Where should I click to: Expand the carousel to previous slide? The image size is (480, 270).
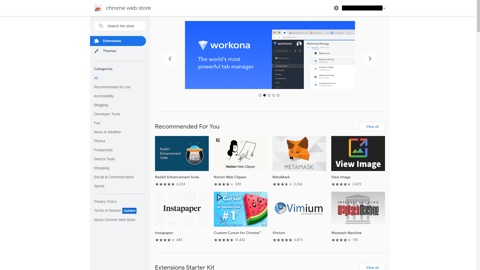pos(170,59)
